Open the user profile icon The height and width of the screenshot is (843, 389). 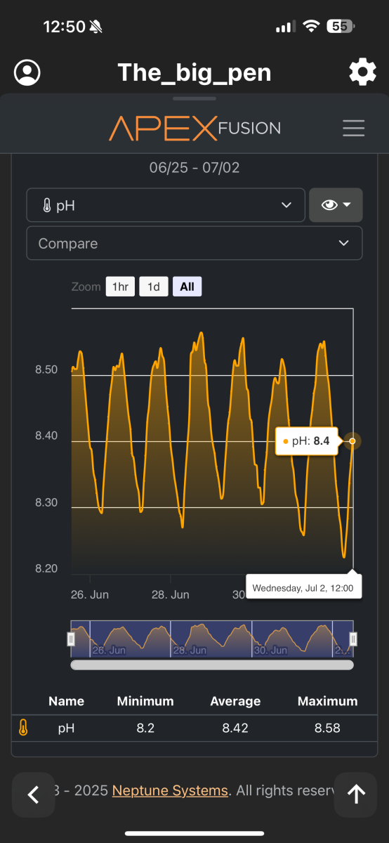(x=27, y=72)
